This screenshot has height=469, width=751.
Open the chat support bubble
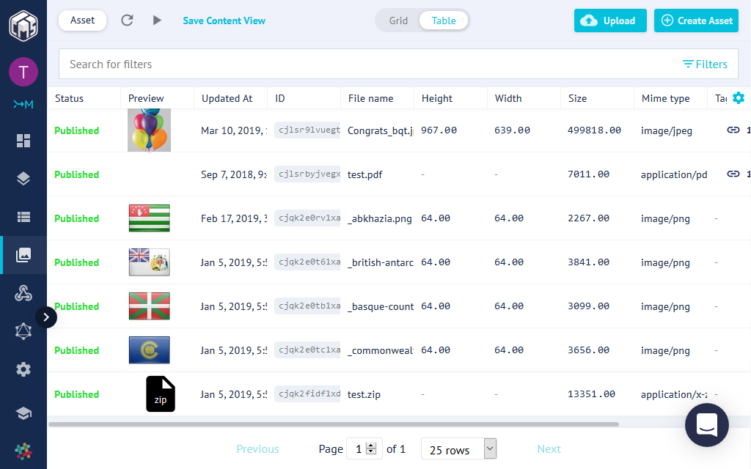coord(706,425)
